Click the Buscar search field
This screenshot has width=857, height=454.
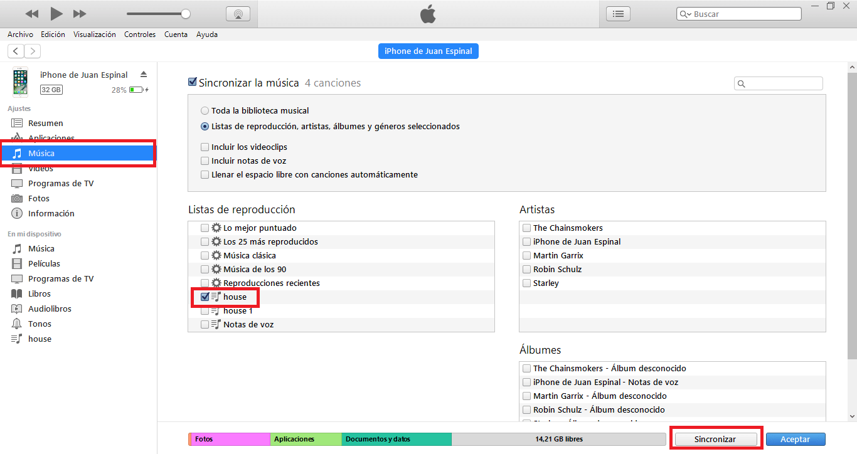coord(739,14)
